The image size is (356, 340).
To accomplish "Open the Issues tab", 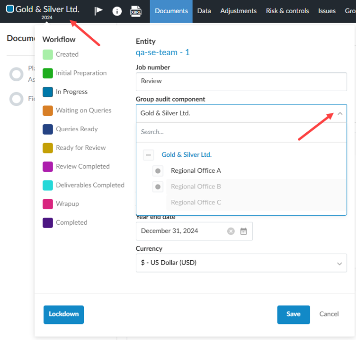I will (x=327, y=11).
